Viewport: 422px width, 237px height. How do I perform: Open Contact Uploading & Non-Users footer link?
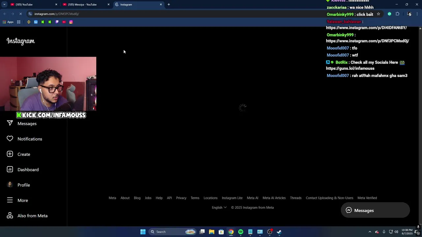pyautogui.click(x=329, y=198)
